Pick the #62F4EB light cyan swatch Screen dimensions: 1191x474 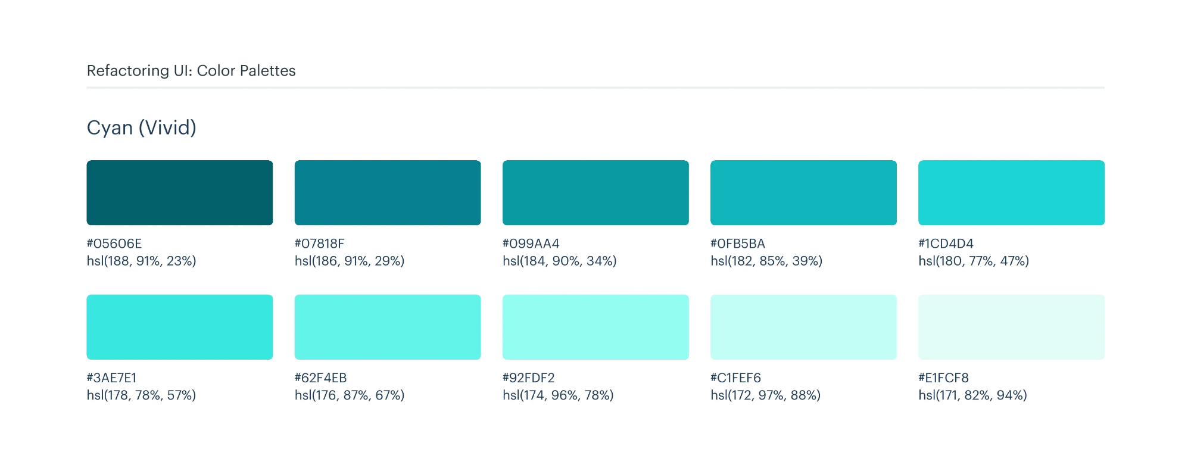click(x=387, y=327)
